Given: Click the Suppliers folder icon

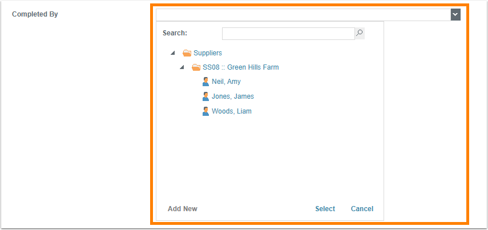Looking at the screenshot, I should (187, 53).
